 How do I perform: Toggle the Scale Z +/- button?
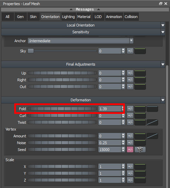click(130, 180)
